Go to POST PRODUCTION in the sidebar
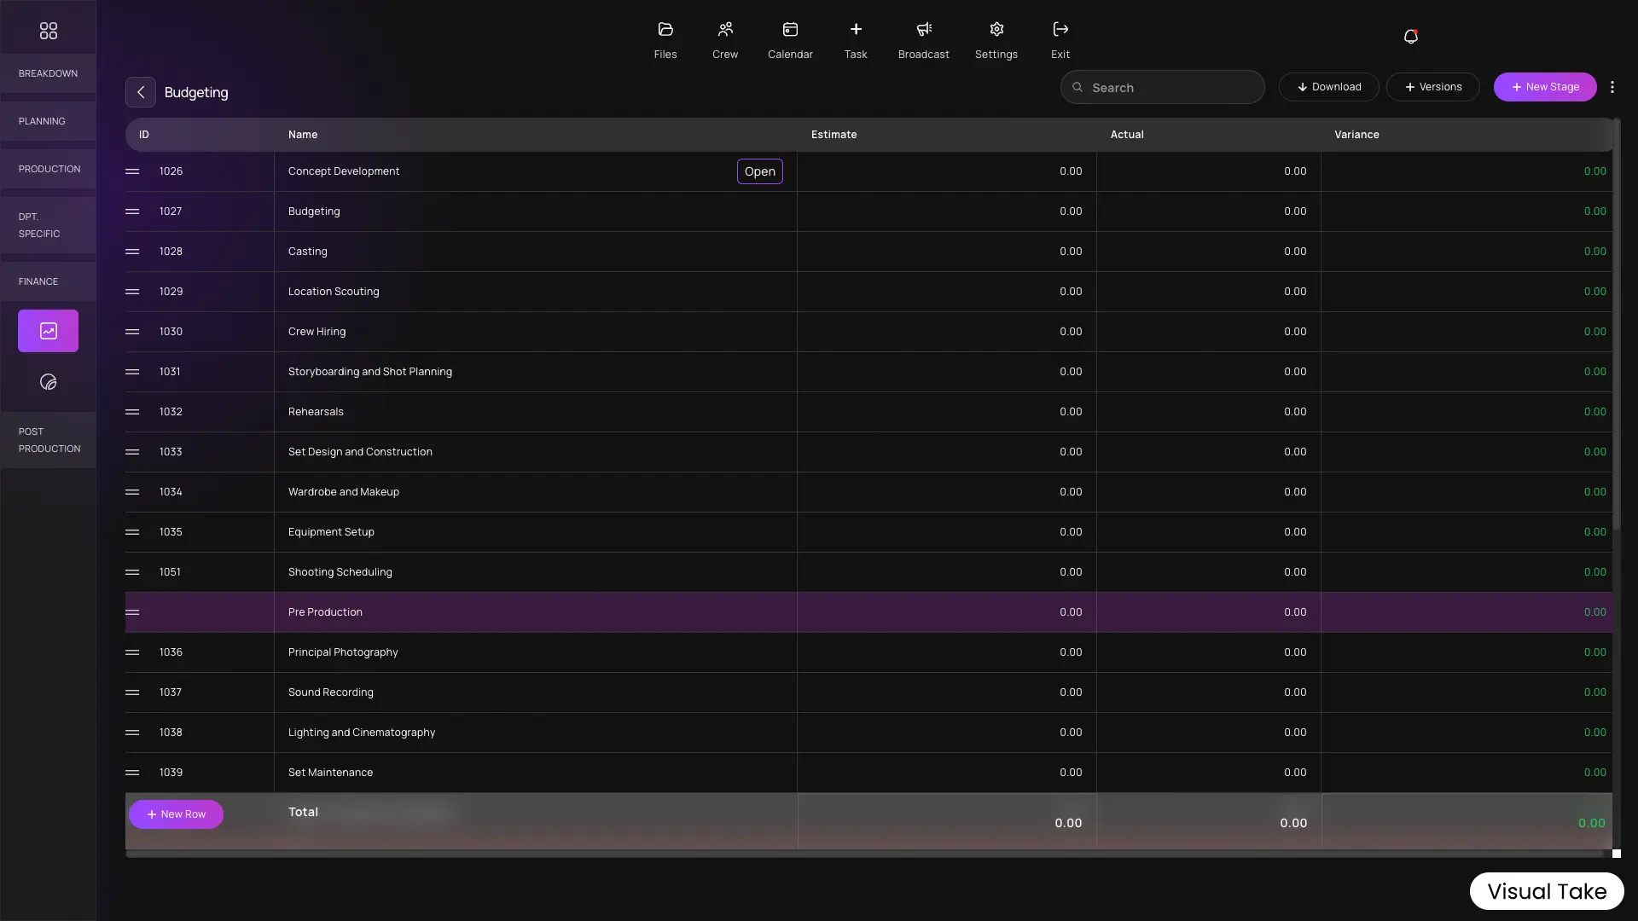1638x921 pixels. pos(48,440)
